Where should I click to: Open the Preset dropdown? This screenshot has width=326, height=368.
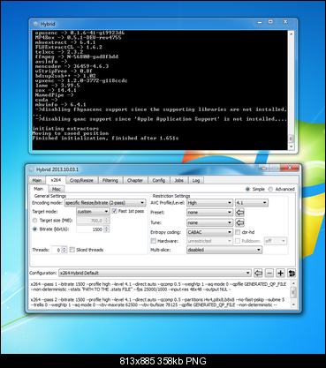click(209, 212)
